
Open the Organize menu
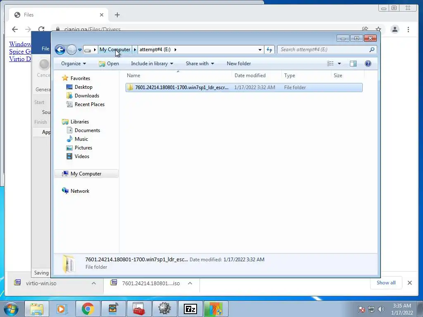click(74, 64)
